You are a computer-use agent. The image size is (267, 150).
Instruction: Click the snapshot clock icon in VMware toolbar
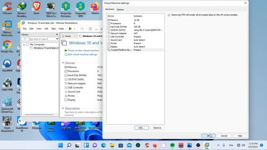(90, 29)
